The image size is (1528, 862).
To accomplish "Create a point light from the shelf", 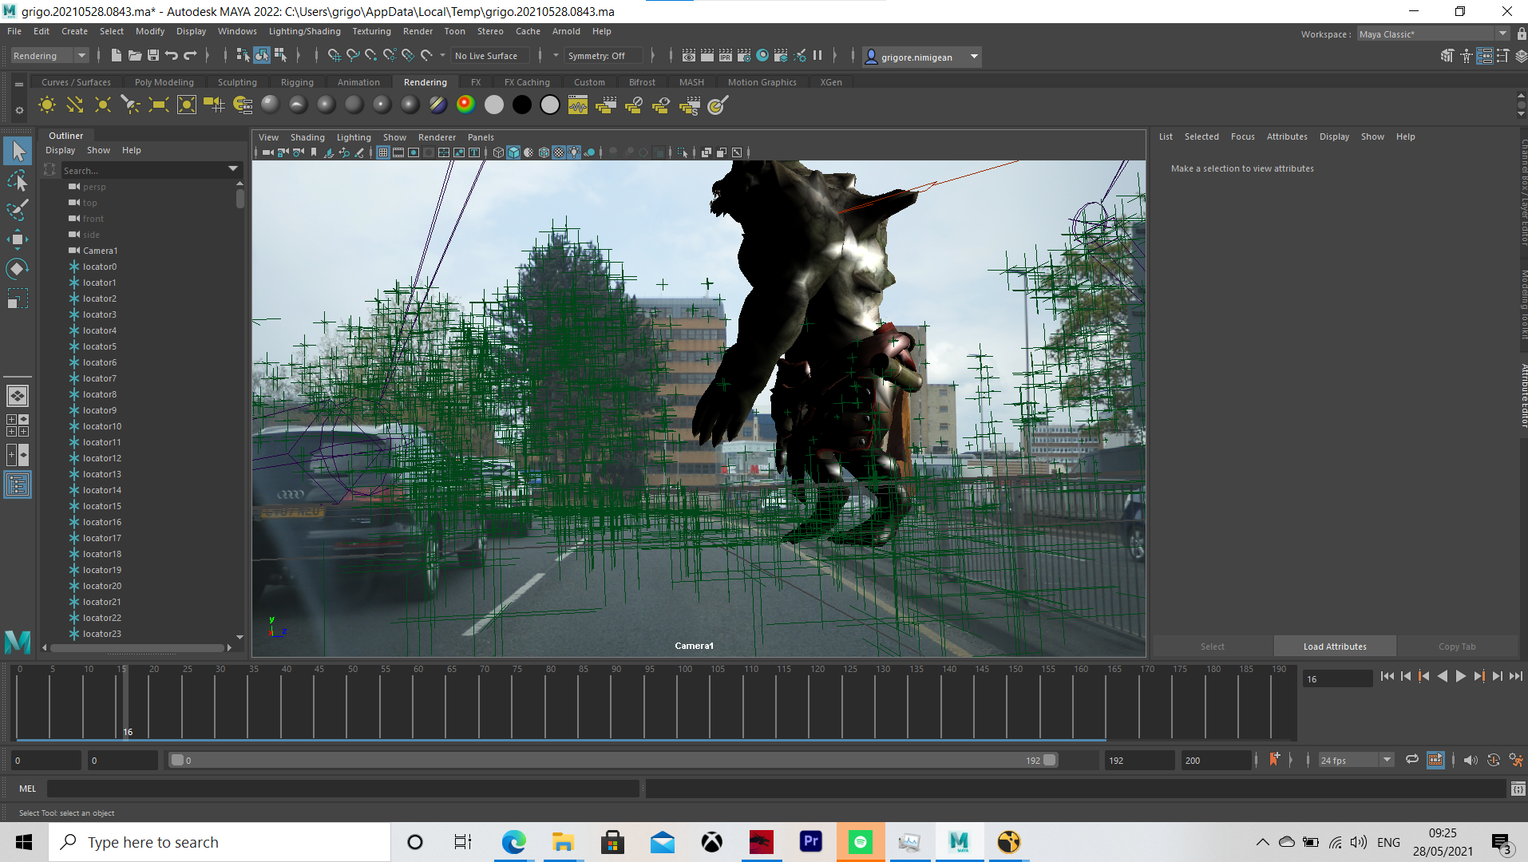I will coord(103,105).
